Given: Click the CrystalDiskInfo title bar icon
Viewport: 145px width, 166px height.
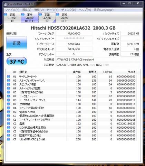Looking at the screenshot, I should [x=6, y=4].
